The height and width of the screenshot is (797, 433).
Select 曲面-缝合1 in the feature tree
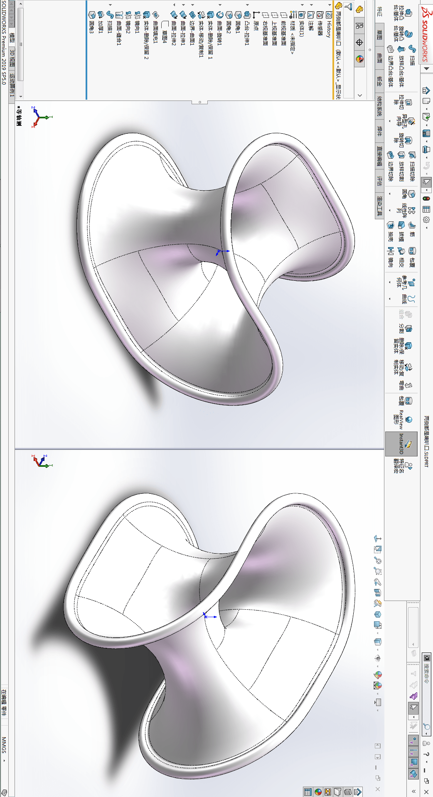coord(119,28)
